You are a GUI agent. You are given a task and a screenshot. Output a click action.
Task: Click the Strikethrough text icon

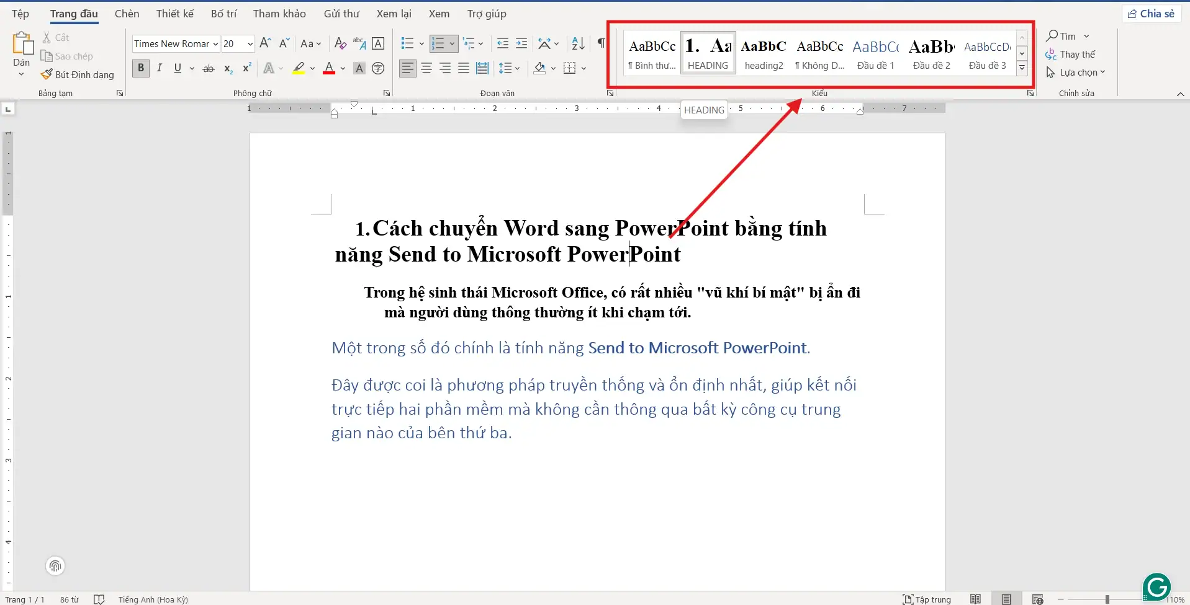click(x=209, y=68)
